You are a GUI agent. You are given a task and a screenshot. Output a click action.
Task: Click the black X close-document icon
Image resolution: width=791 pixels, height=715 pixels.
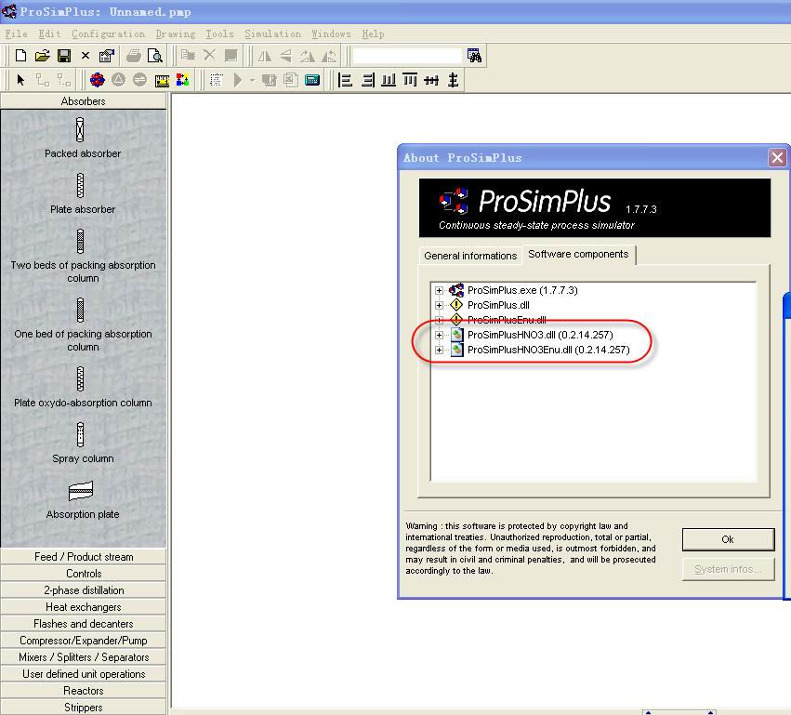coord(86,56)
